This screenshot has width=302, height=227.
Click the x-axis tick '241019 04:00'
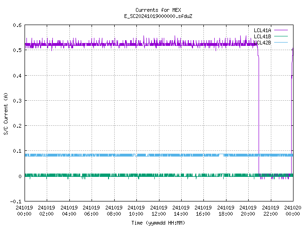tap(69, 210)
